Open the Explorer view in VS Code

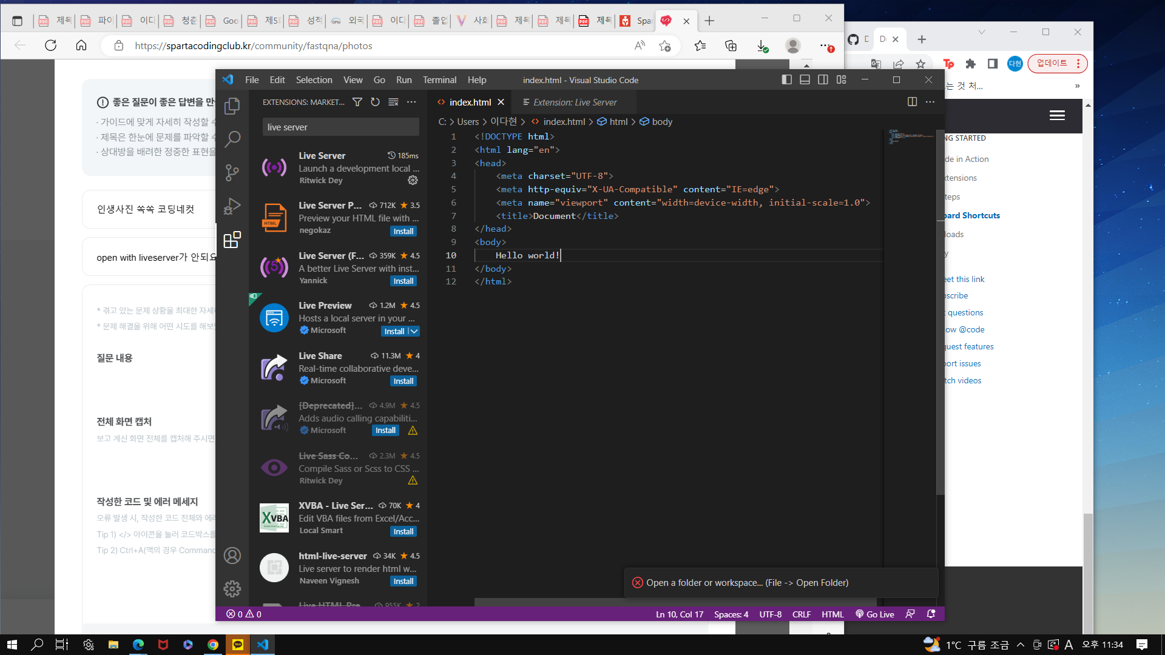pyautogui.click(x=232, y=106)
